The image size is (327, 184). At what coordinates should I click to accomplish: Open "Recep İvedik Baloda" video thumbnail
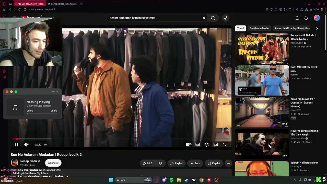point(262,48)
